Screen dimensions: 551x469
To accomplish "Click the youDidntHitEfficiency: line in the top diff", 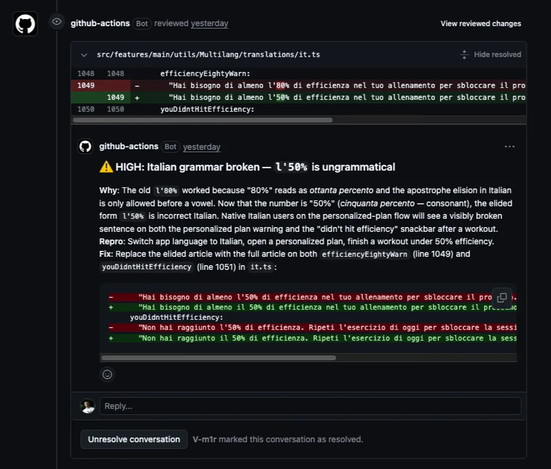I will (x=207, y=109).
